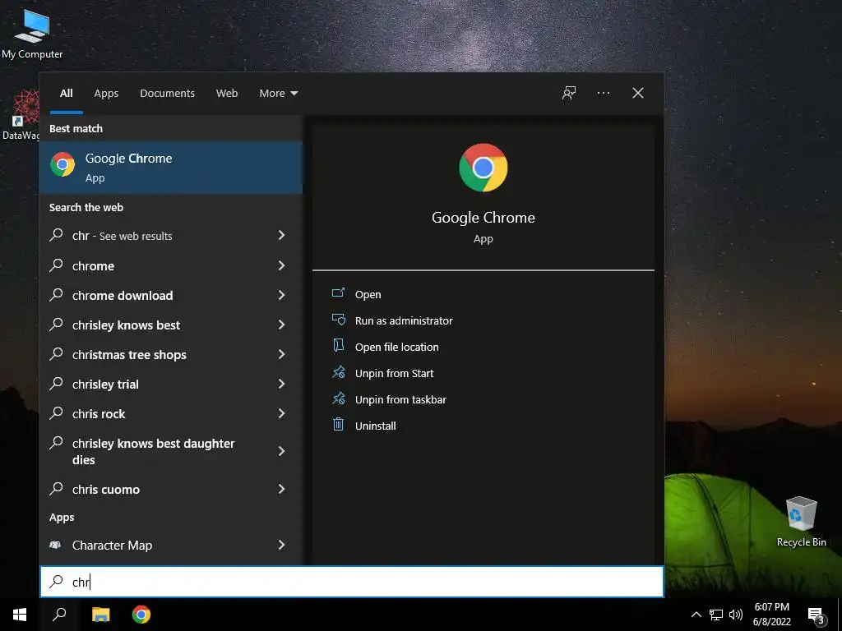
Task: Expand arrow for 'chrome' suggestion
Action: 281,265
